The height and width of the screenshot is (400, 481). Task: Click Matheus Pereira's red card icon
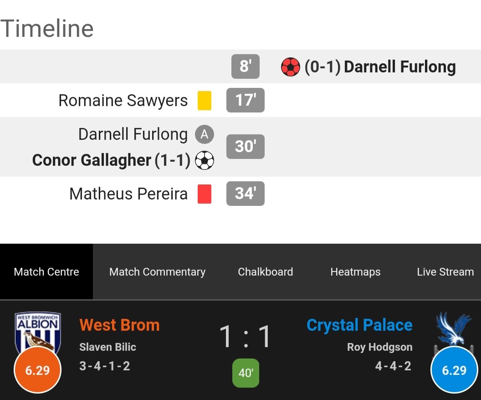pos(205,194)
